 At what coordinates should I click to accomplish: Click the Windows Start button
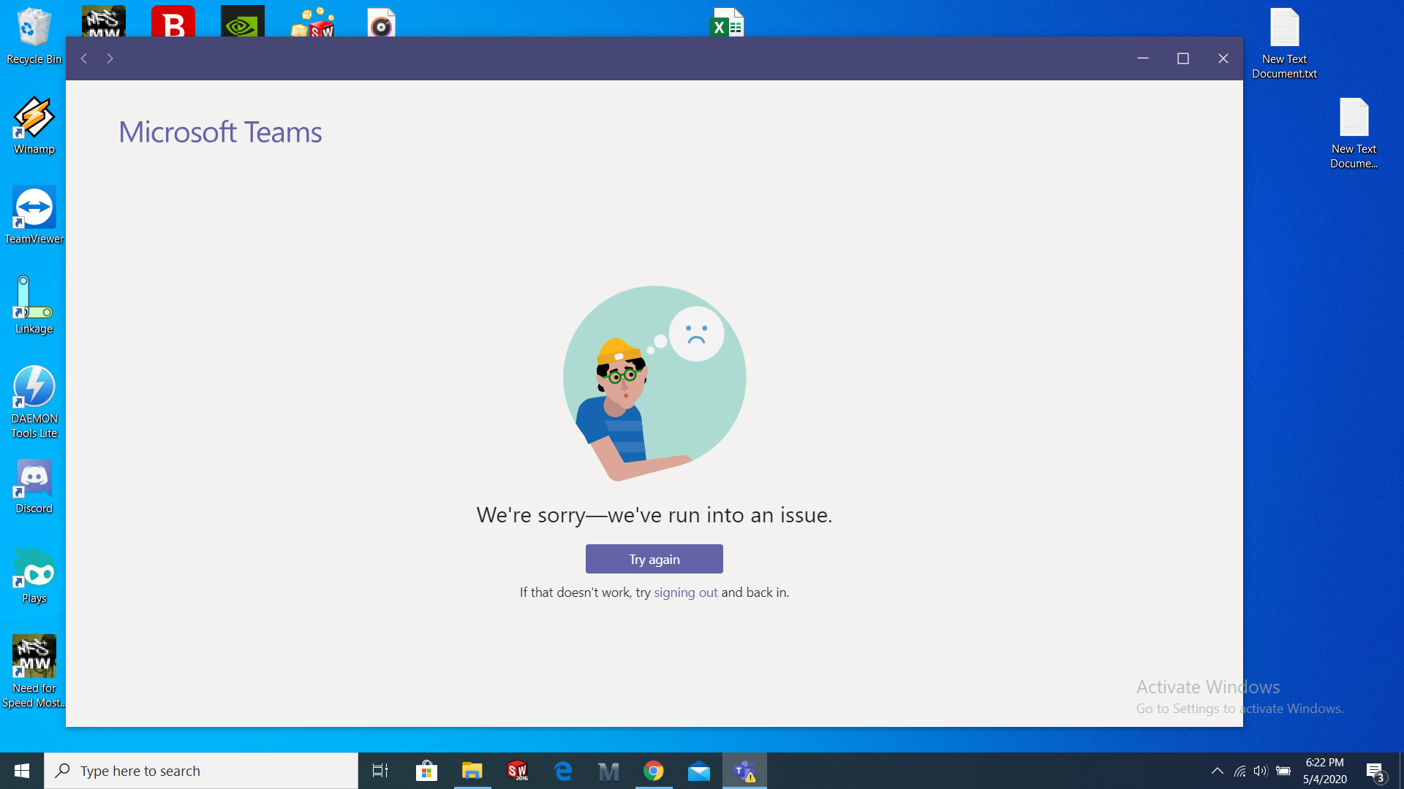(22, 771)
